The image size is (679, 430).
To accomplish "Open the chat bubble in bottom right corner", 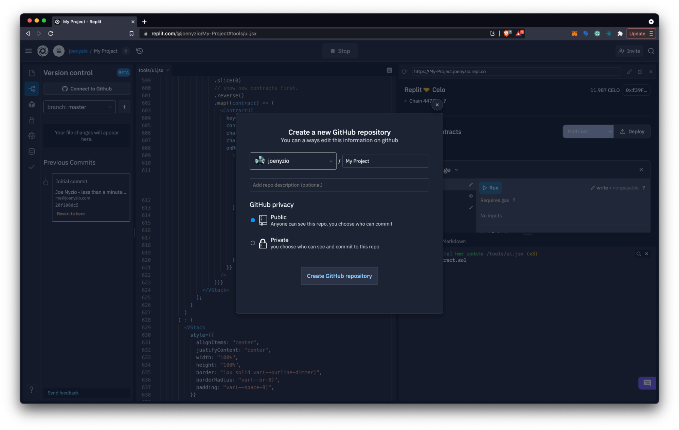I will 647,383.
